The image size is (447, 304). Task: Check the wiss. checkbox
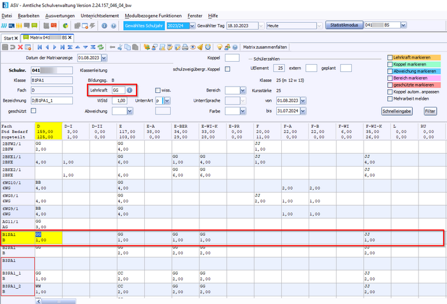click(158, 90)
